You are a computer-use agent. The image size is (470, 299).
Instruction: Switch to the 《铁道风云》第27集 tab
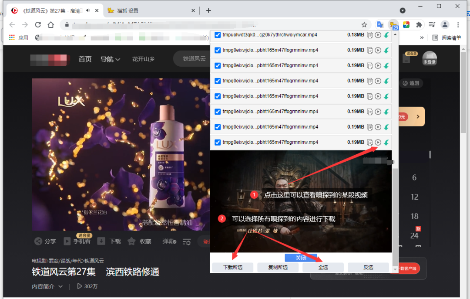[55, 11]
